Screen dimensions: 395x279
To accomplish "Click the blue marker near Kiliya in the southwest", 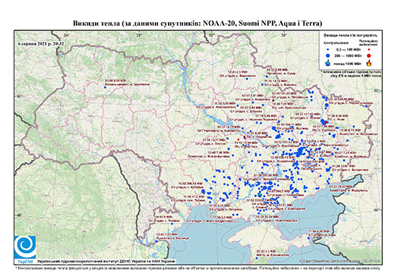I will (x=156, y=241).
